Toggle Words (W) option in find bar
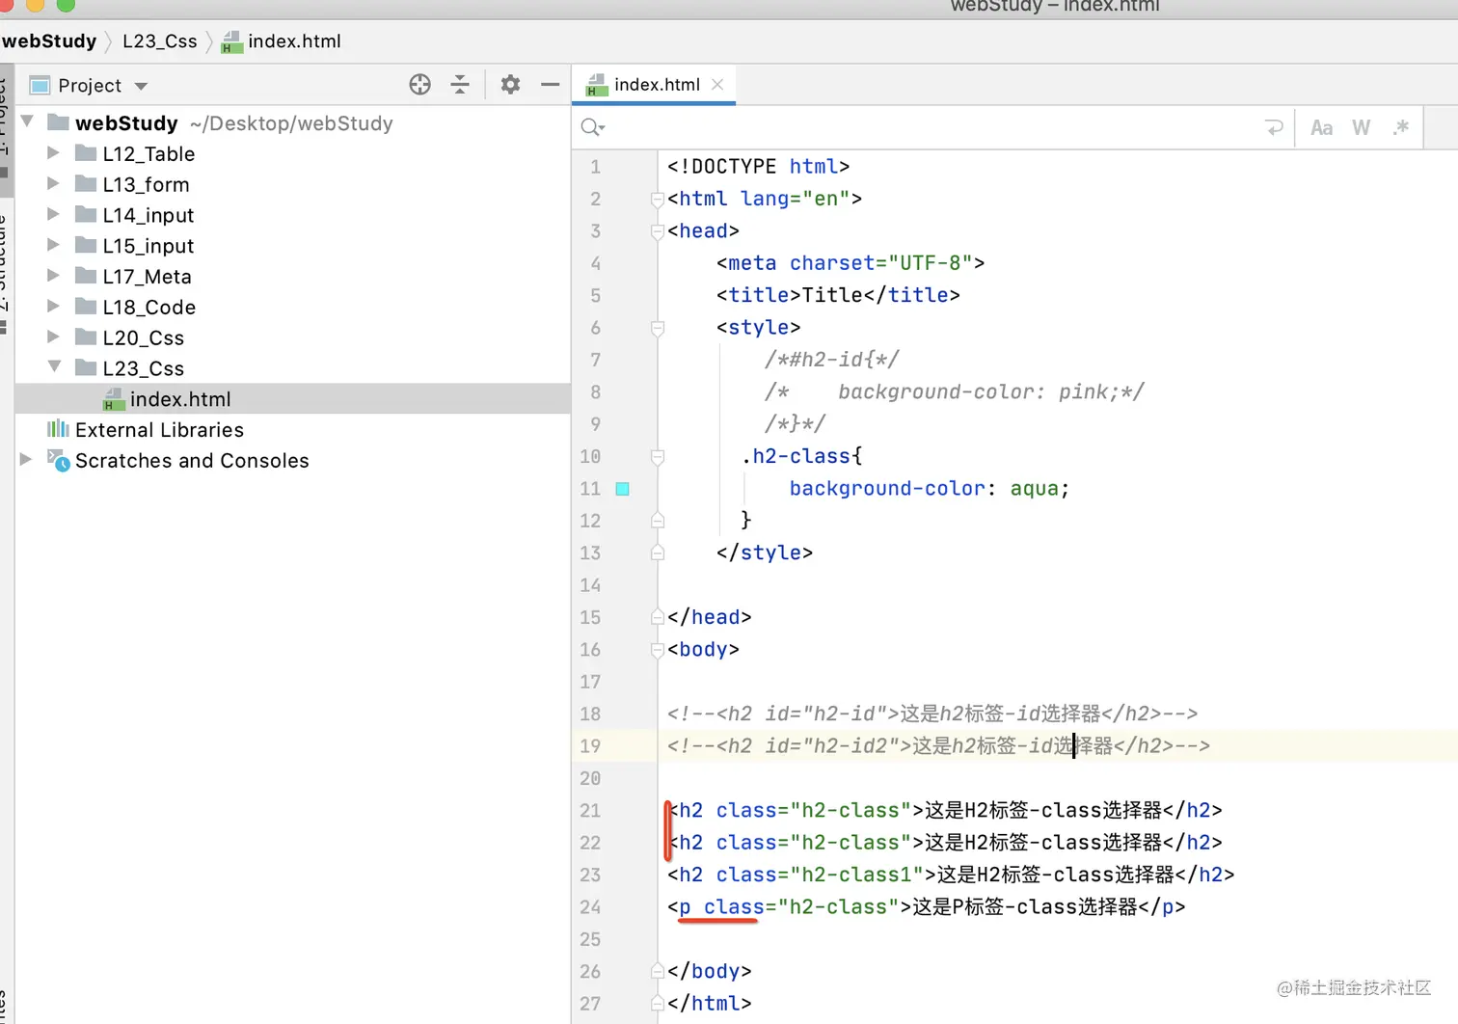Screen dimensions: 1458x1024 coord(1361,127)
